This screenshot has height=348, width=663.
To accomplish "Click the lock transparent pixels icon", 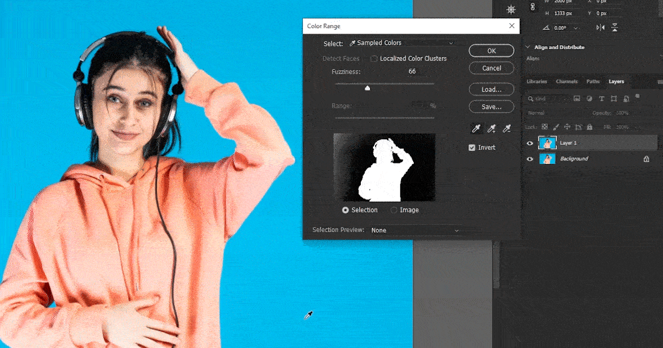I will (544, 126).
